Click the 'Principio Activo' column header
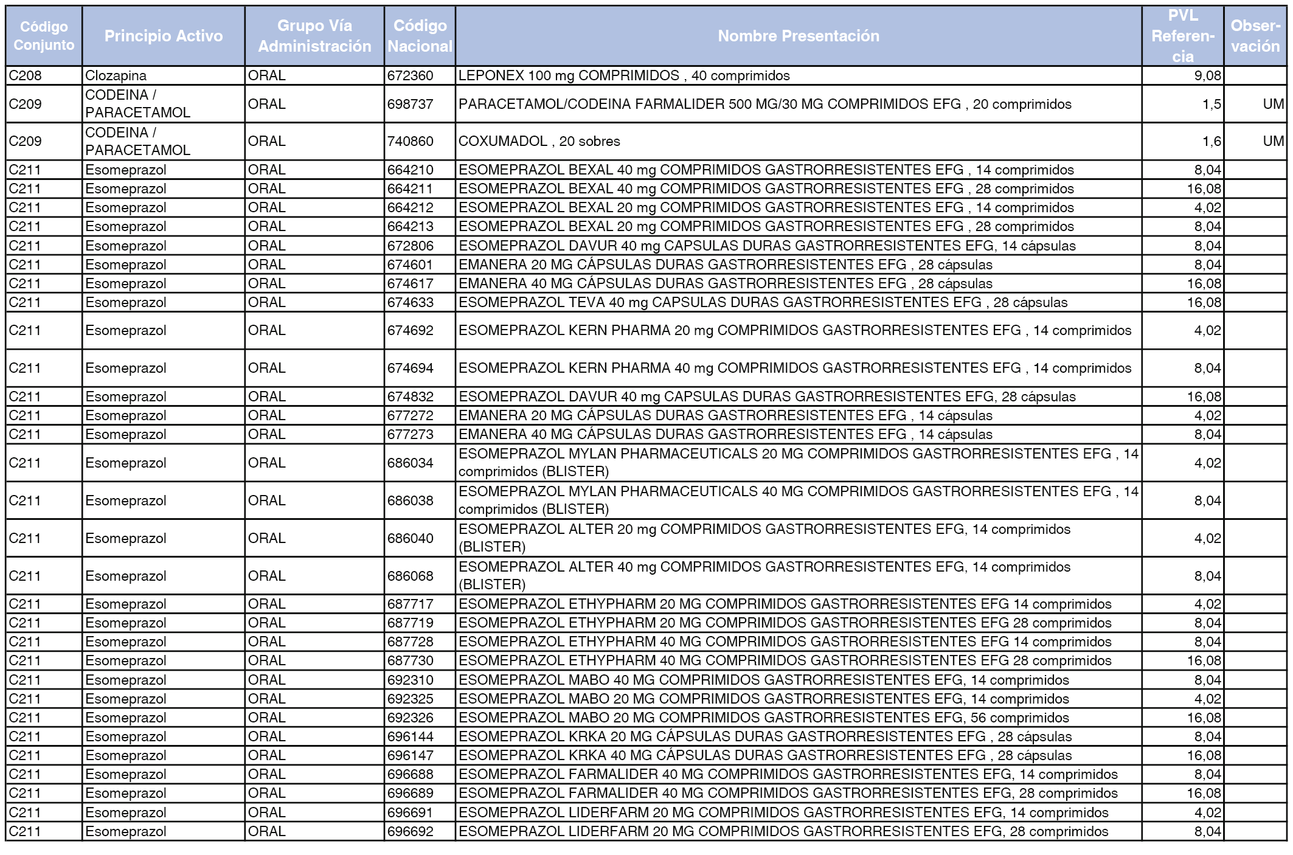 pyautogui.click(x=164, y=36)
